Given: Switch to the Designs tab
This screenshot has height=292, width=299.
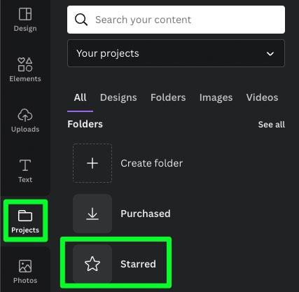Looking at the screenshot, I should 118,97.
